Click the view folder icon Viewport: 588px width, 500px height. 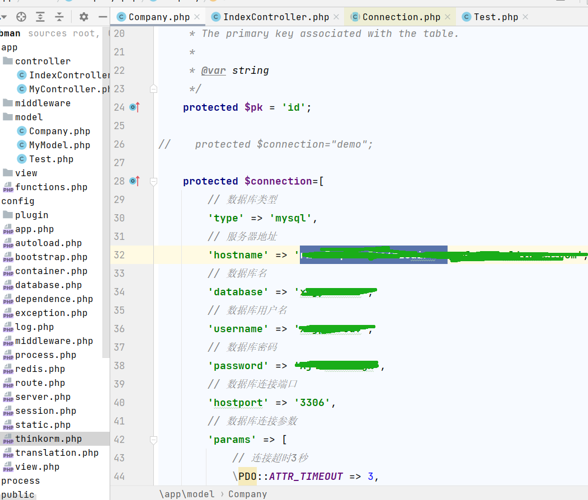click(8, 173)
